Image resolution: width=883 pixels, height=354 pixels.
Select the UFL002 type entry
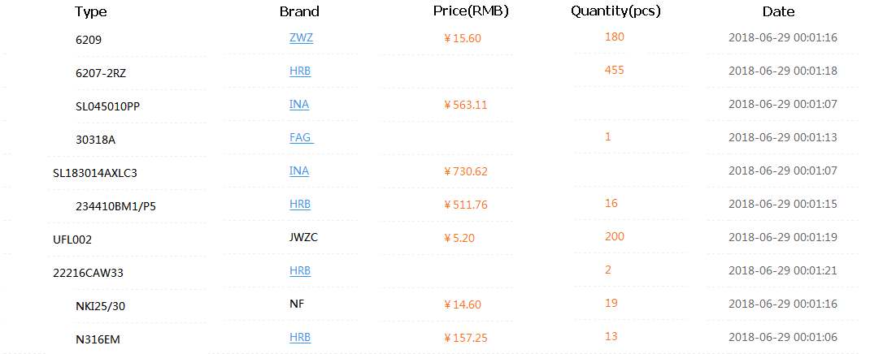click(x=71, y=240)
